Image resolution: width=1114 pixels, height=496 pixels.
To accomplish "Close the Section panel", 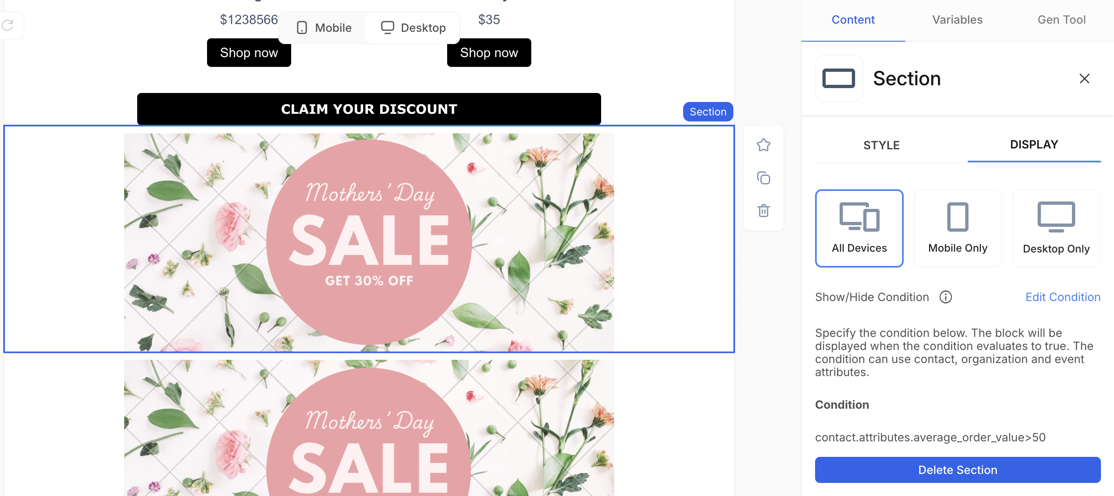I will [1084, 78].
